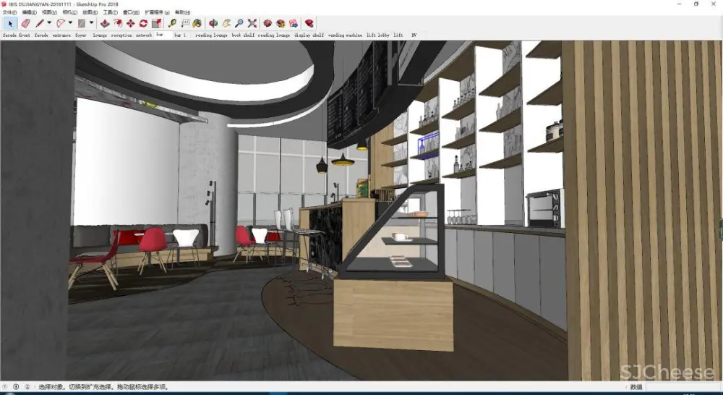Select the Eraser tool
723x395 pixels.
[x=25, y=23]
